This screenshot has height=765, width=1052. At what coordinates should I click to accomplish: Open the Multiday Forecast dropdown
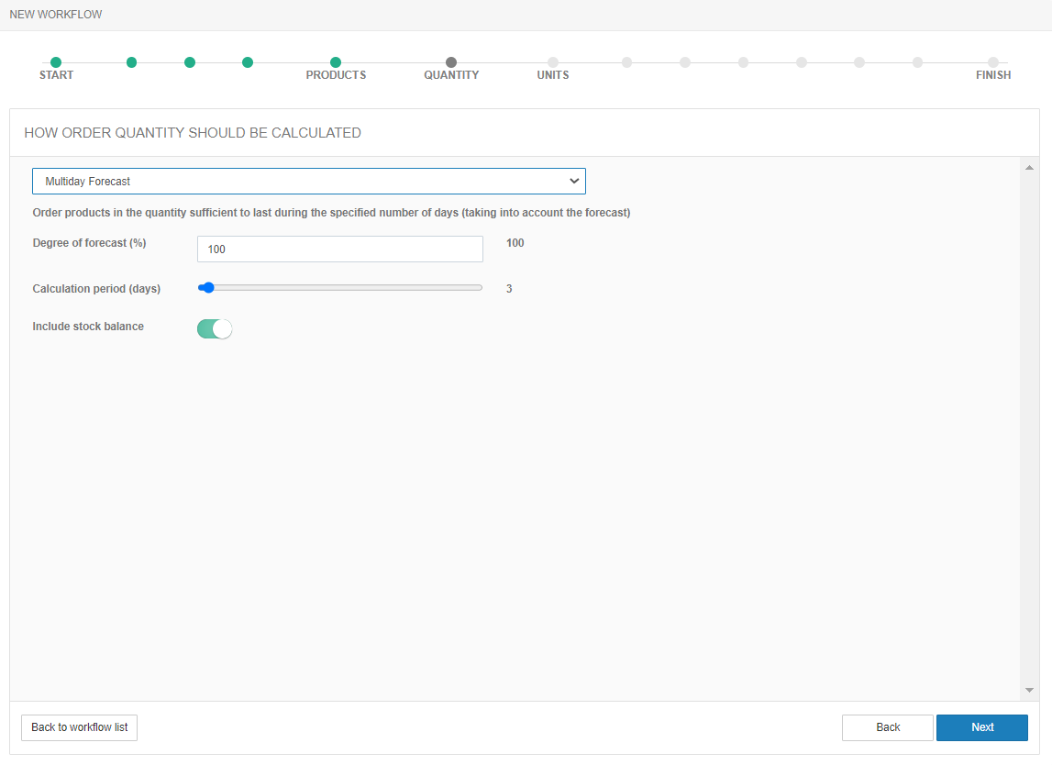click(308, 182)
